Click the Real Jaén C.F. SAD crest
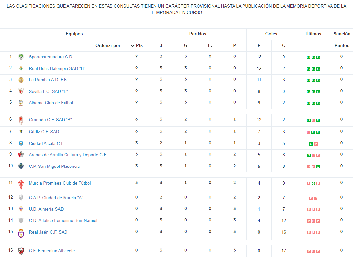The width and height of the screenshot is (353, 260). [21, 234]
